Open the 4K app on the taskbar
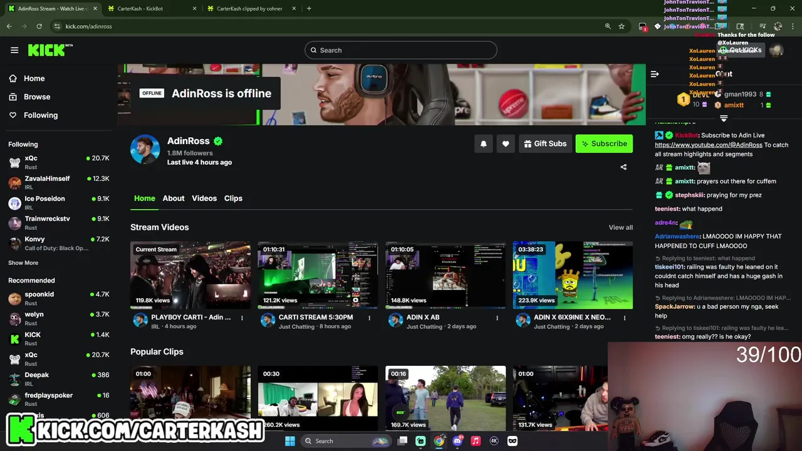This screenshot has height=451, width=802. [494, 441]
